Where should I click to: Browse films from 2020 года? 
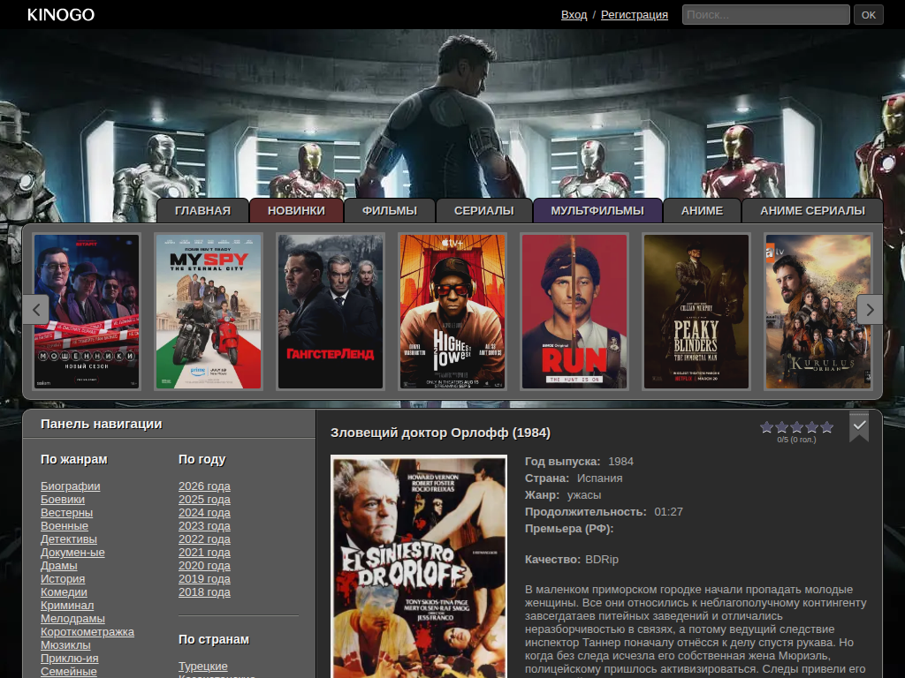click(x=204, y=566)
